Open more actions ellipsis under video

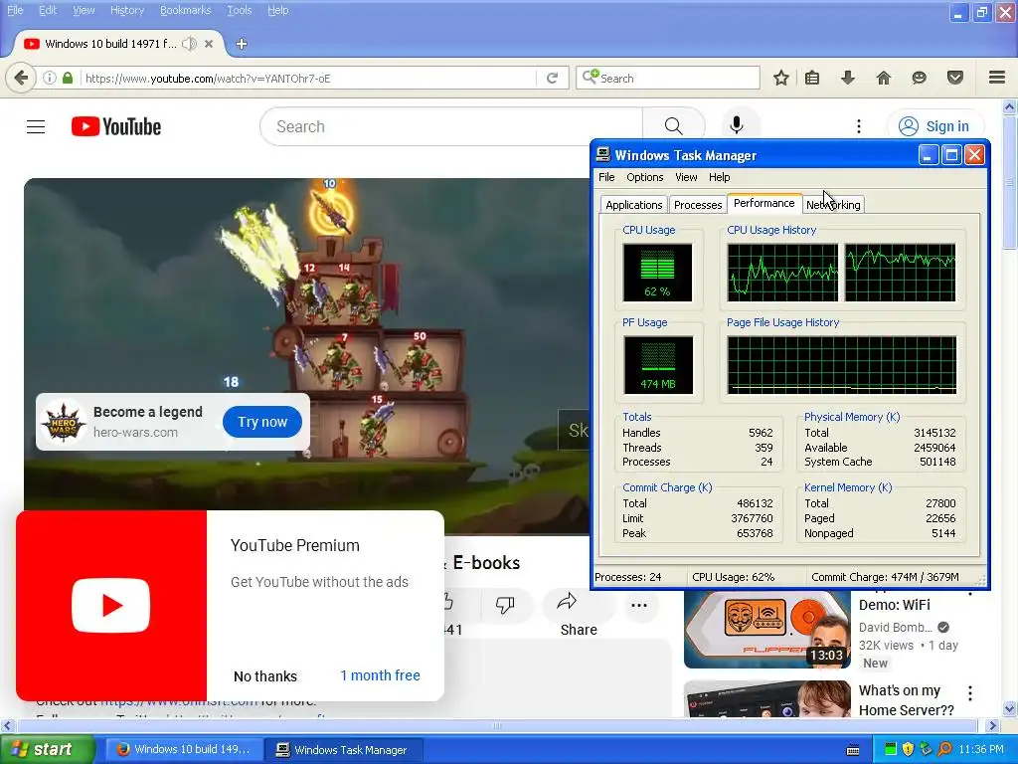pyautogui.click(x=639, y=605)
